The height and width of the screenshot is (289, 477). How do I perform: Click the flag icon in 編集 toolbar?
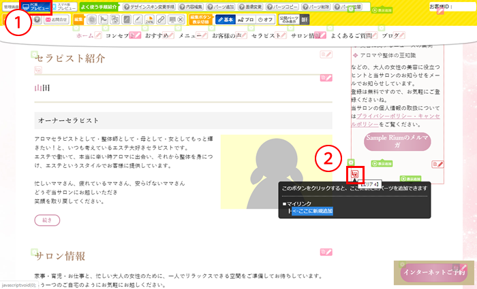click(104, 20)
